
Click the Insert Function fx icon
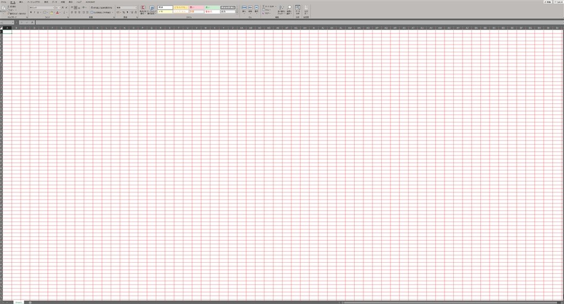coord(32,22)
